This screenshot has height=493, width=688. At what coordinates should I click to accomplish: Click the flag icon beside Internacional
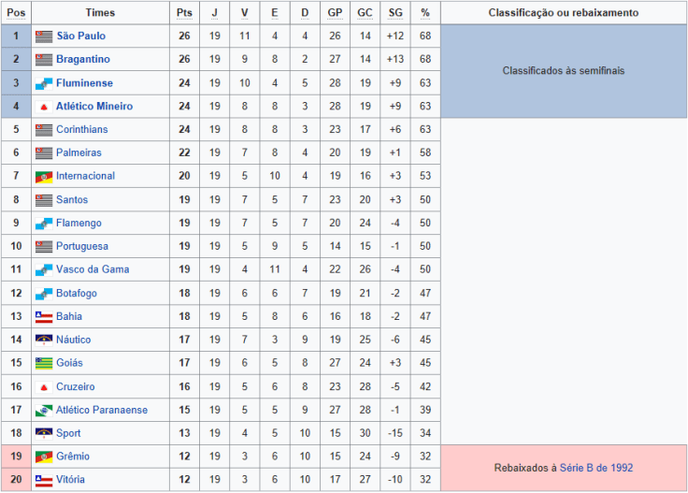[x=43, y=176]
